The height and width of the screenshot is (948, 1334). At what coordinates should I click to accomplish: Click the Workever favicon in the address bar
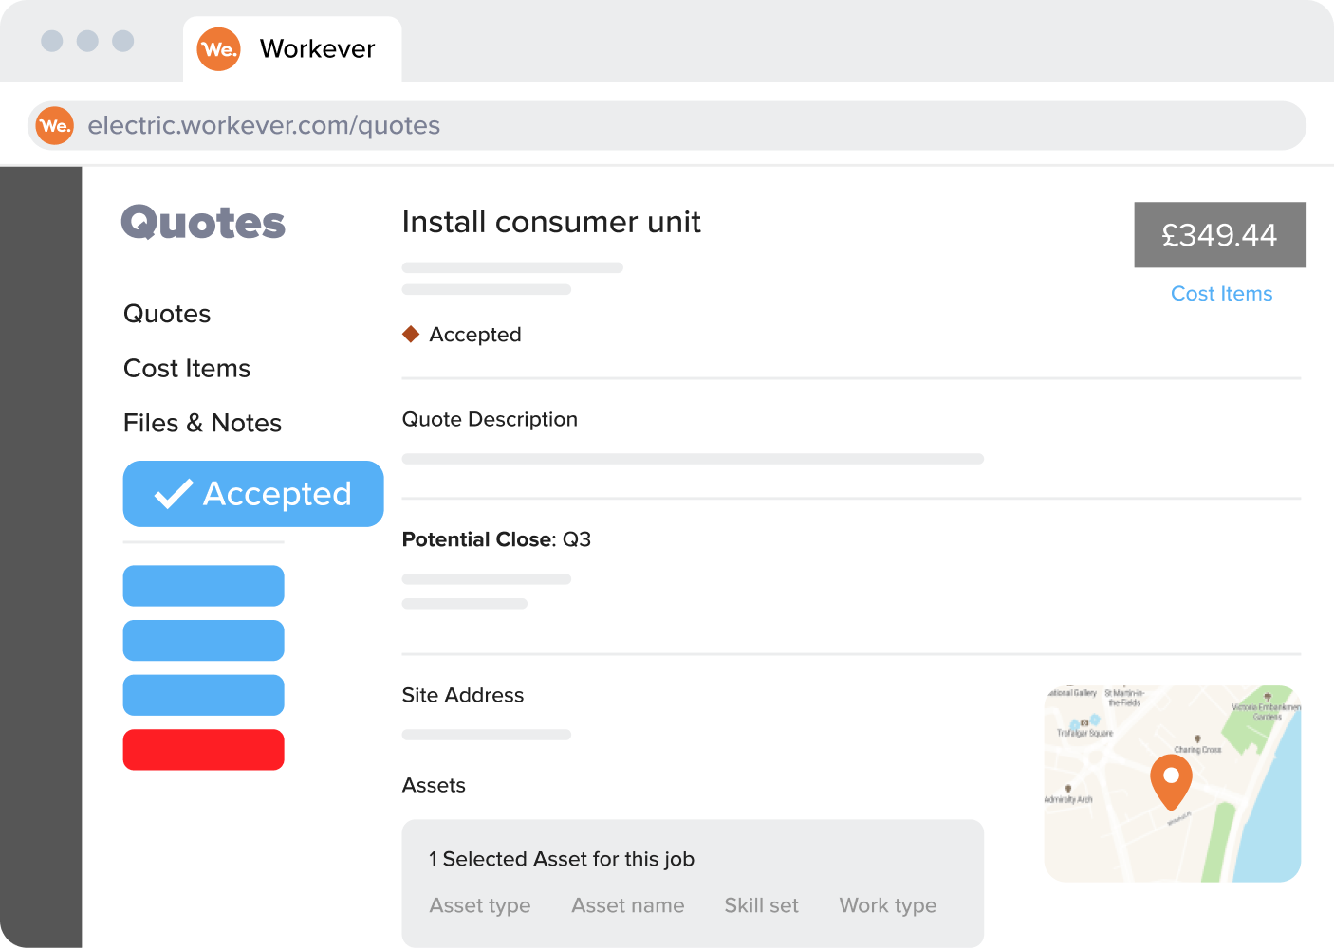54,125
